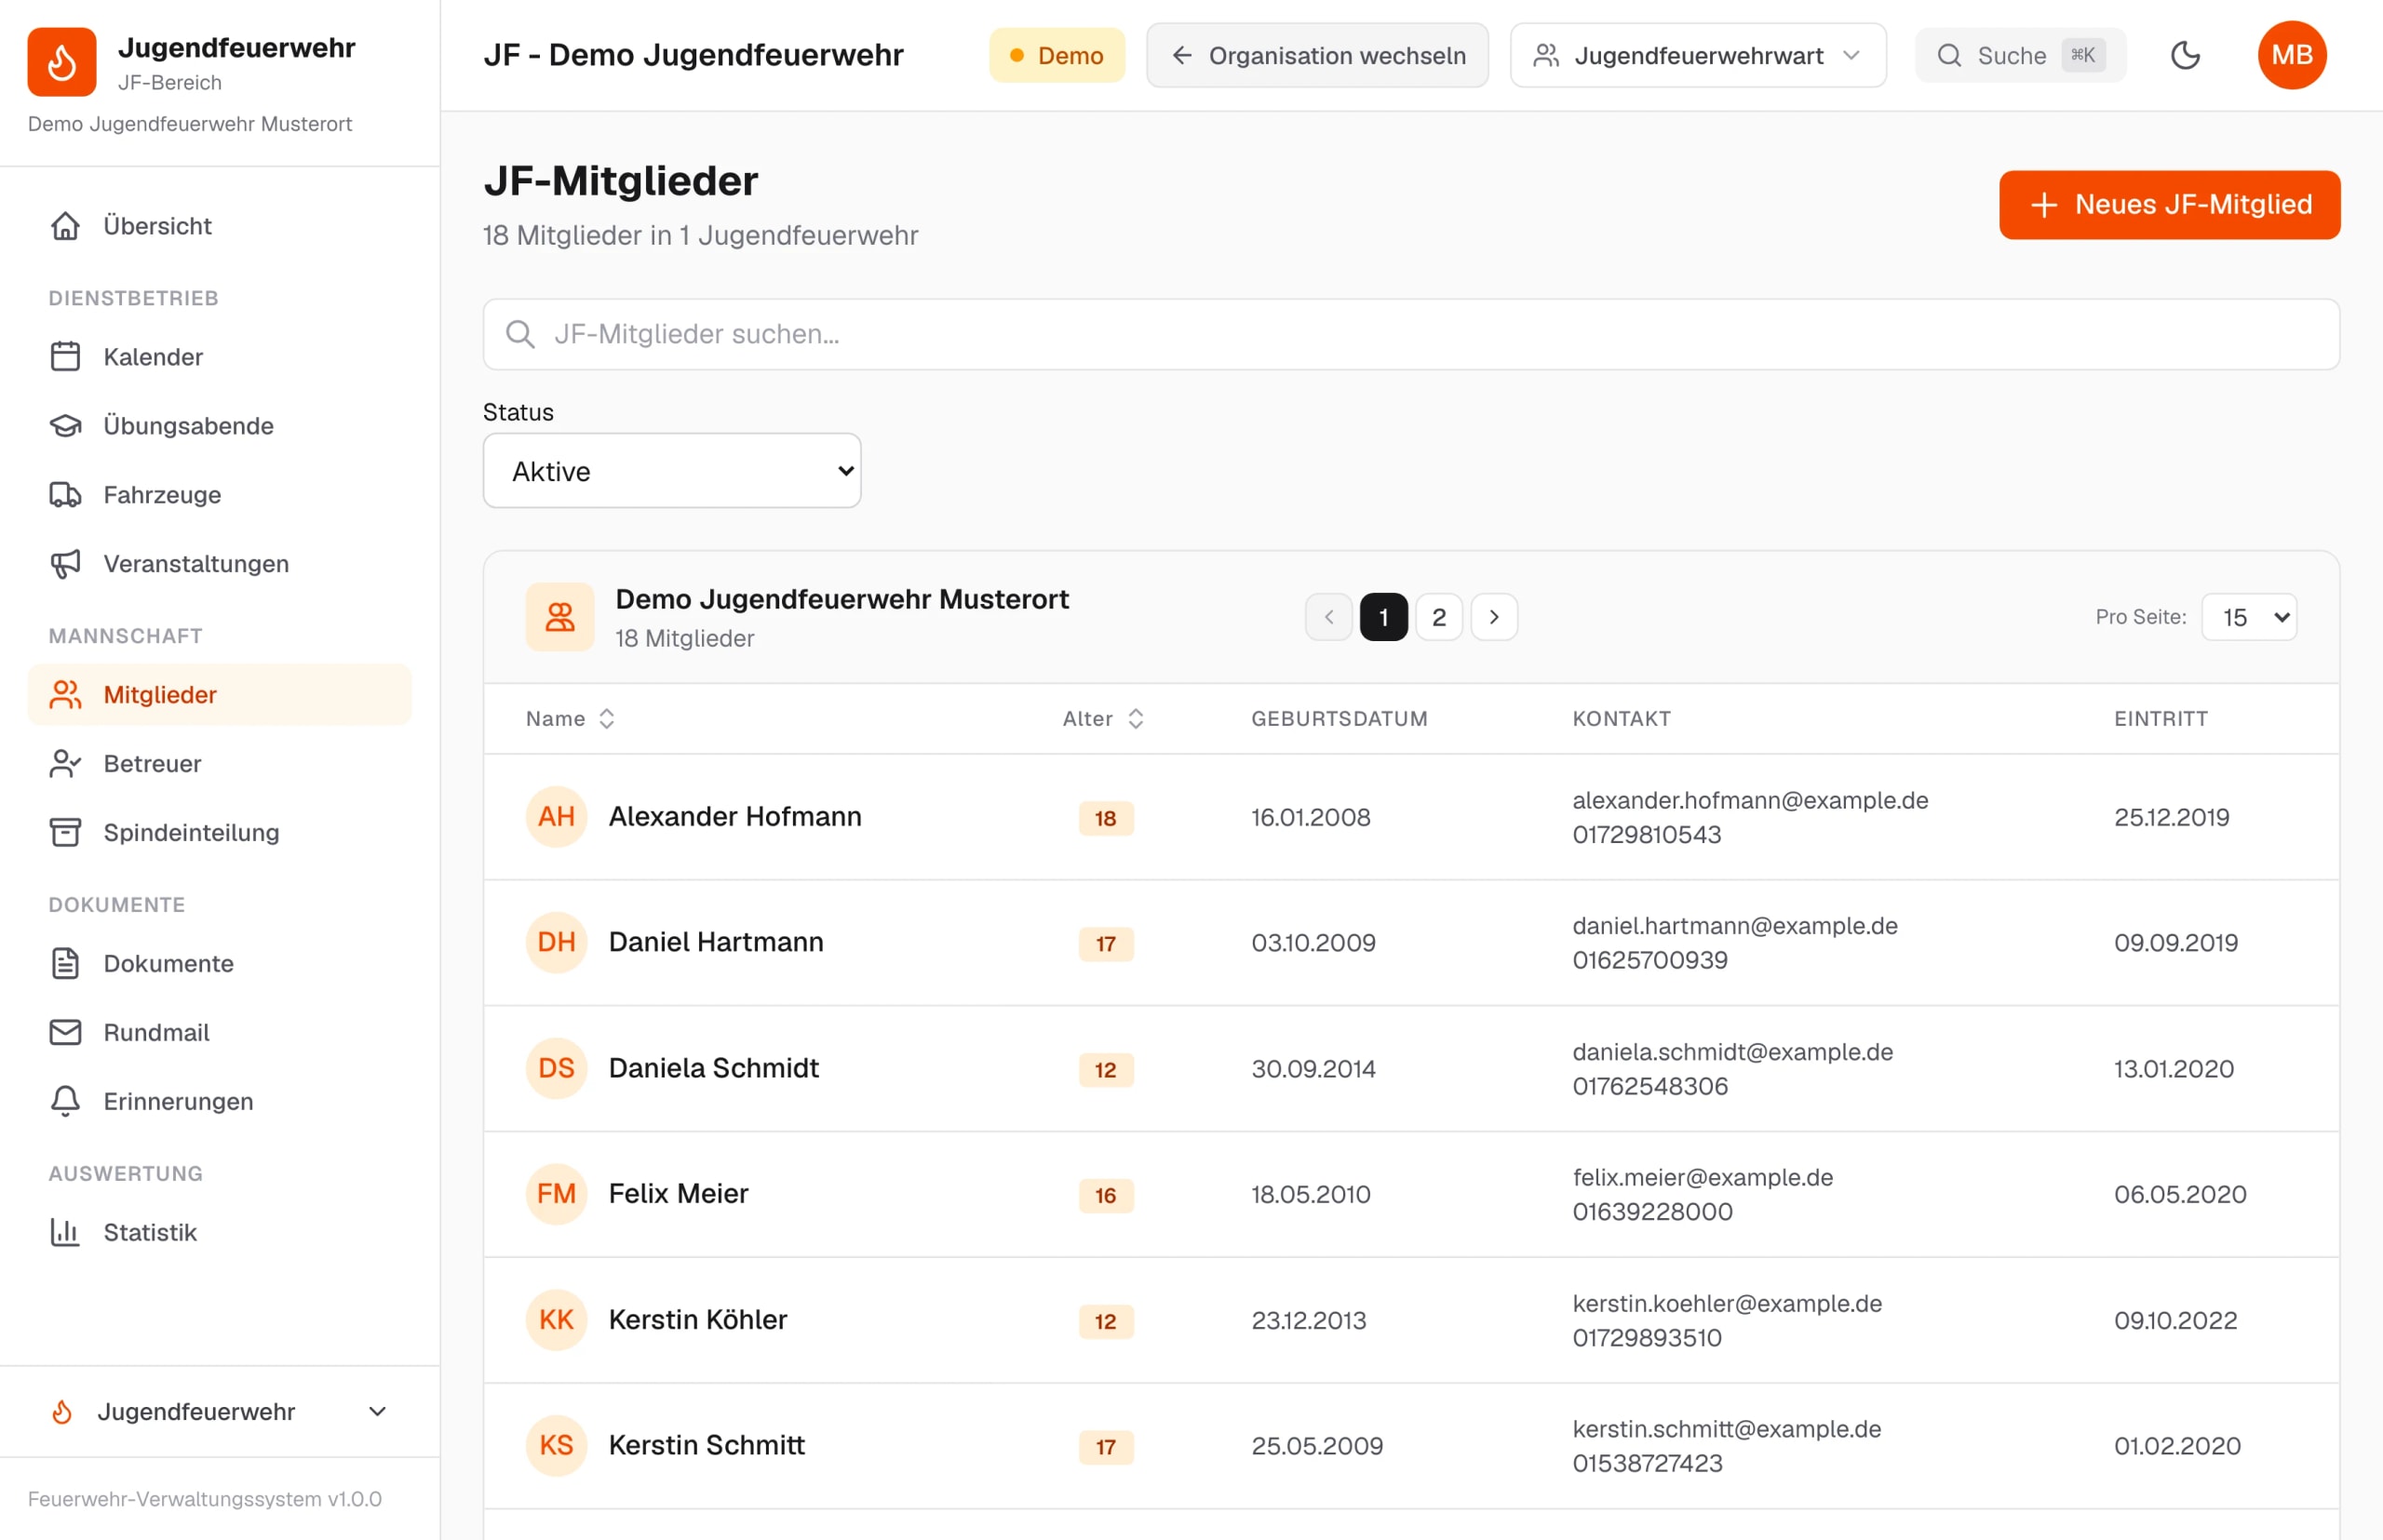Click the Dokumente file icon
This screenshot has height=1540, width=2383.
coord(65,964)
